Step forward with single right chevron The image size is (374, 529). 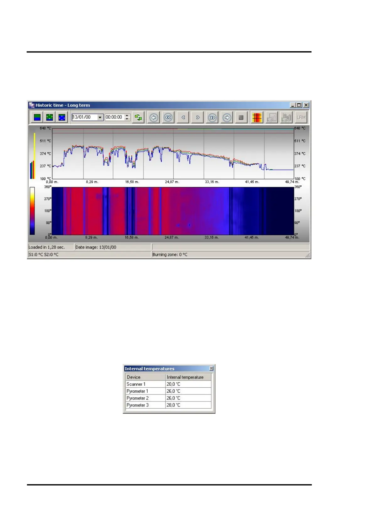point(198,117)
